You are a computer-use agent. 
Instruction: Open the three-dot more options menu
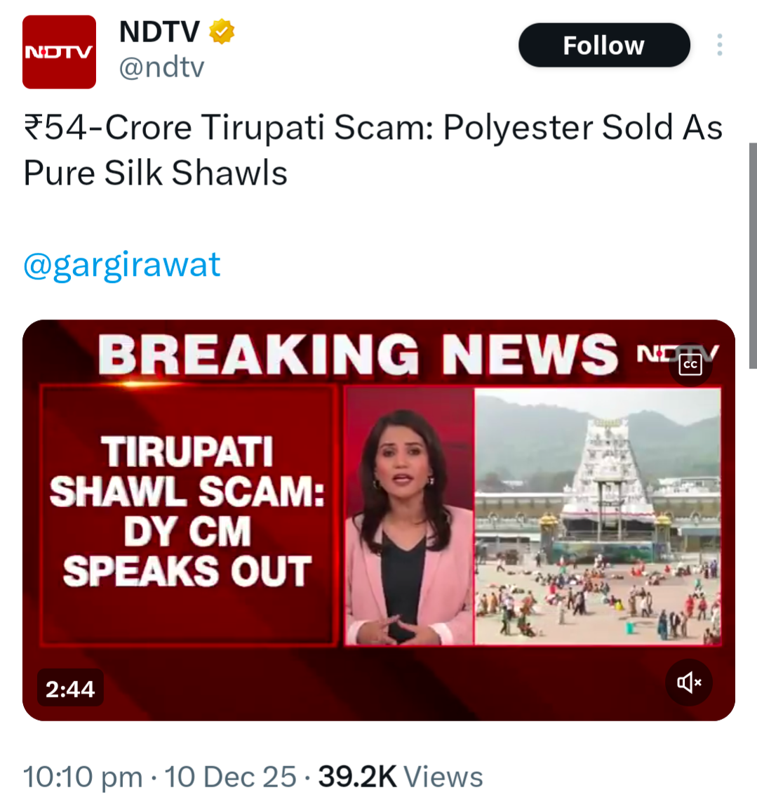pyautogui.click(x=719, y=45)
